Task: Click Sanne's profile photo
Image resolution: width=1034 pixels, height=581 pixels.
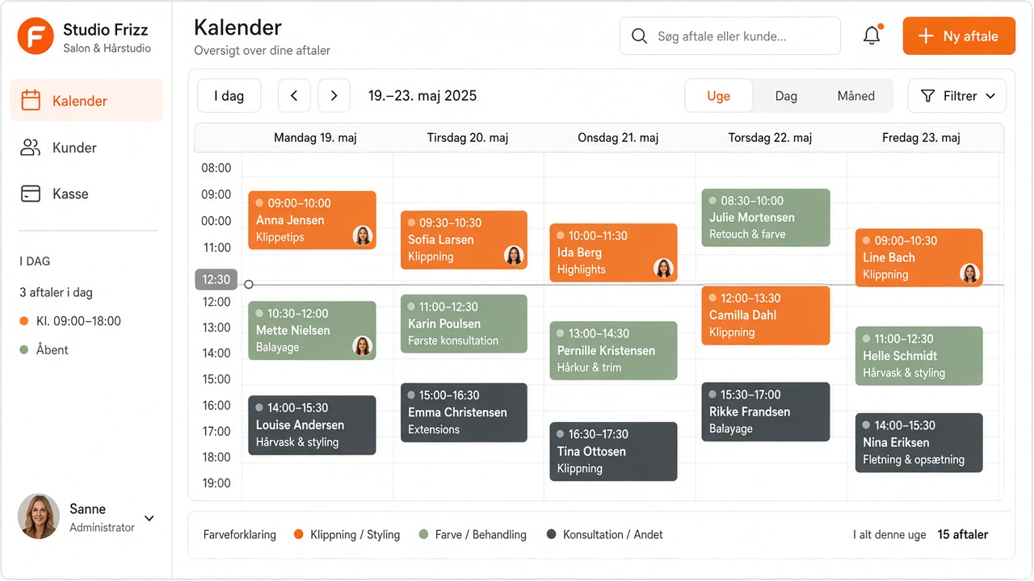Action: (39, 516)
